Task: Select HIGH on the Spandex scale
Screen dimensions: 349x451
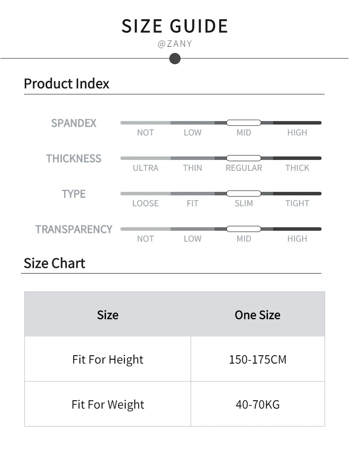Action: [297, 132]
